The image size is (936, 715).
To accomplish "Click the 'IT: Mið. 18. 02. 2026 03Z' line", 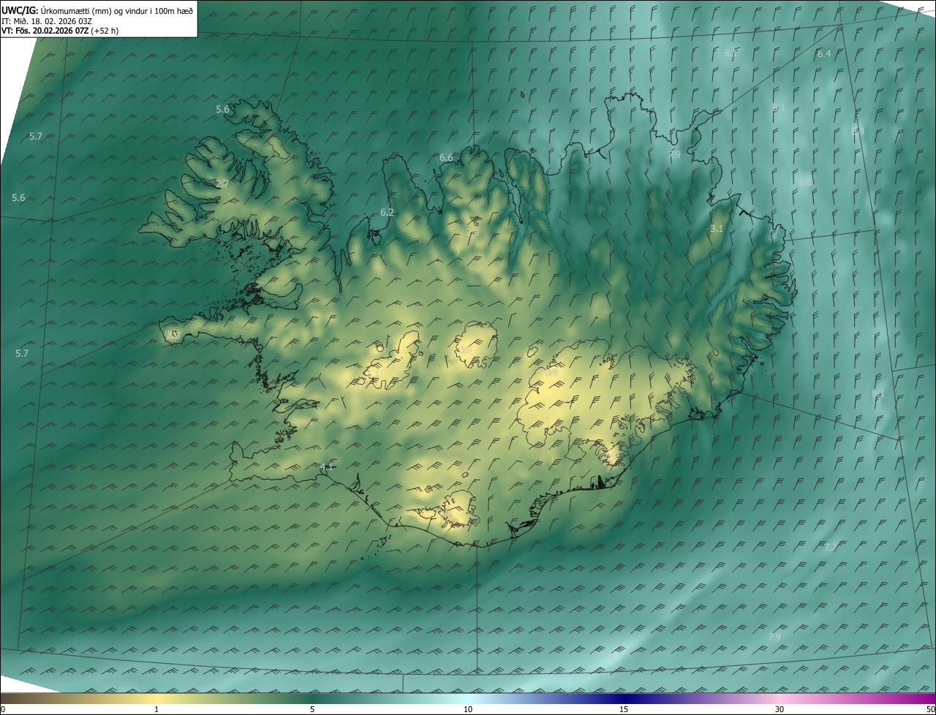I will click(47, 21).
